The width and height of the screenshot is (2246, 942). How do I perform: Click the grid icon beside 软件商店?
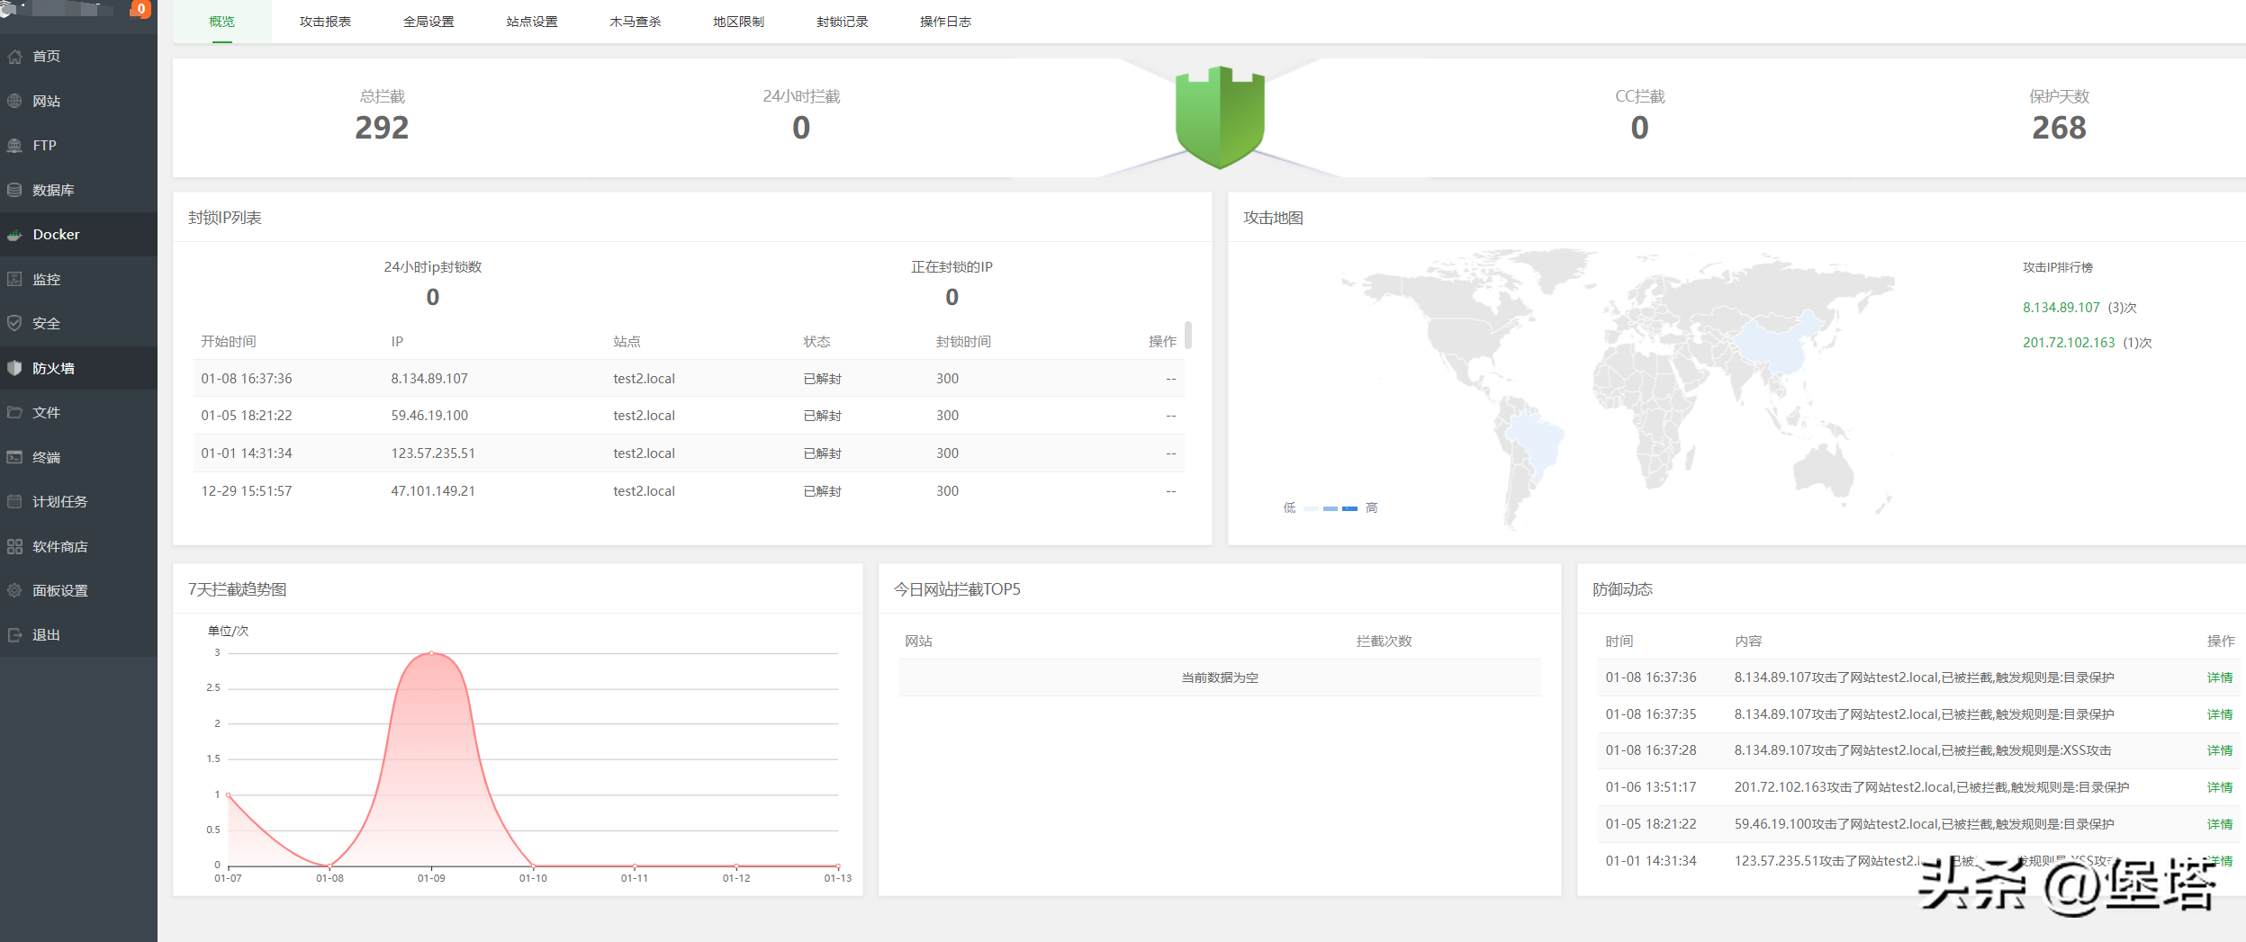14,546
